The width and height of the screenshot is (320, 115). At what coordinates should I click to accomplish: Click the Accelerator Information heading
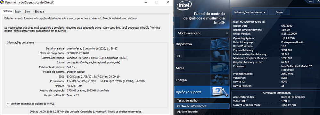pos(276,93)
